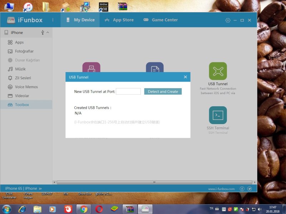The image size is (286, 214).
Task: Open Fotoğraflar in the sidebar
Action: click(24, 51)
